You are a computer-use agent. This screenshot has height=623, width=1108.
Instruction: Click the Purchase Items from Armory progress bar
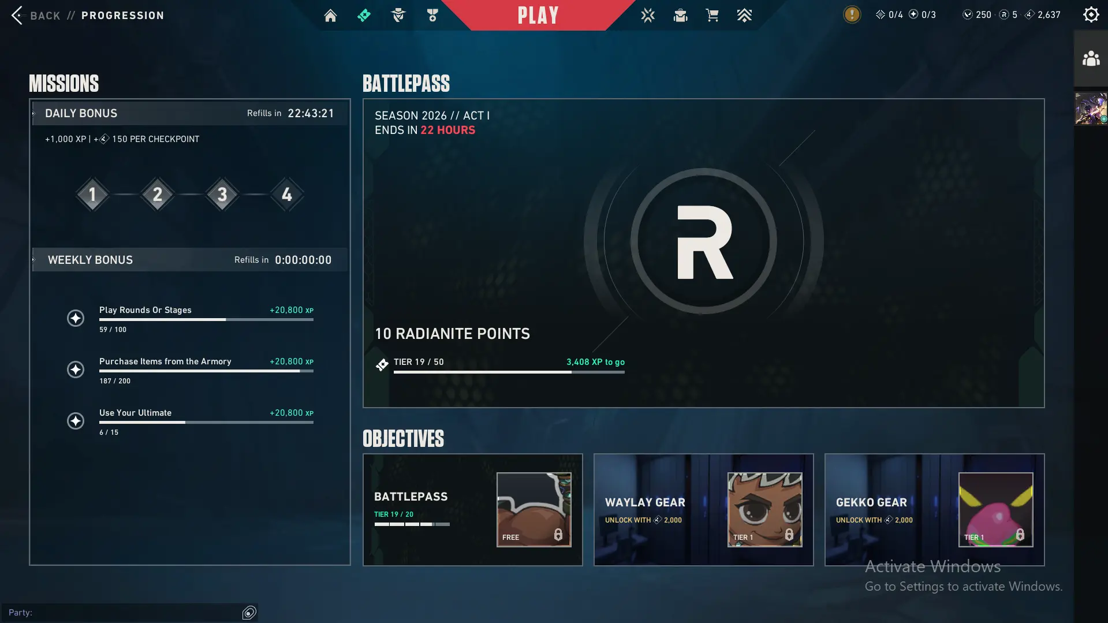[x=206, y=371]
